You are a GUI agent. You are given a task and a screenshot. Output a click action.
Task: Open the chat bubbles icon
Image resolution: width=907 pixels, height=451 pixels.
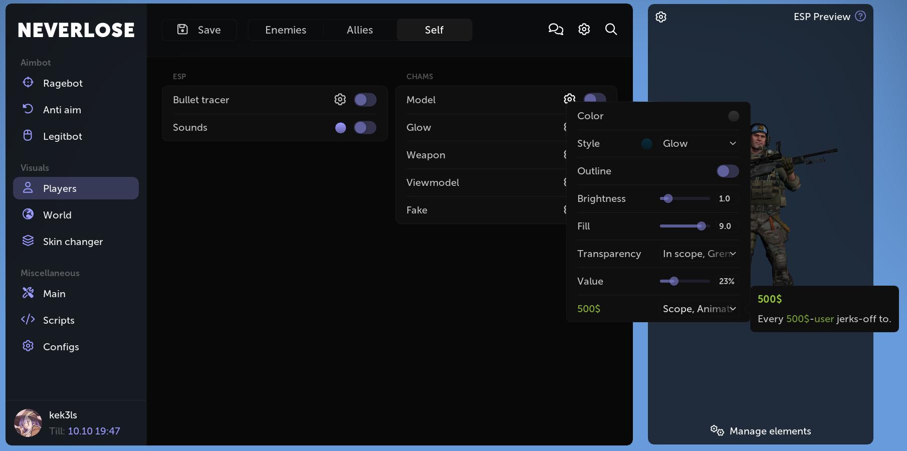tap(556, 30)
